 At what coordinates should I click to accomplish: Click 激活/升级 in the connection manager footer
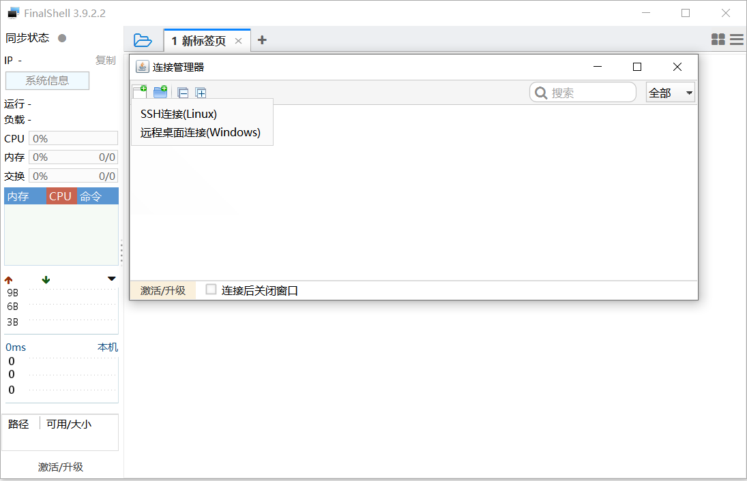click(163, 290)
